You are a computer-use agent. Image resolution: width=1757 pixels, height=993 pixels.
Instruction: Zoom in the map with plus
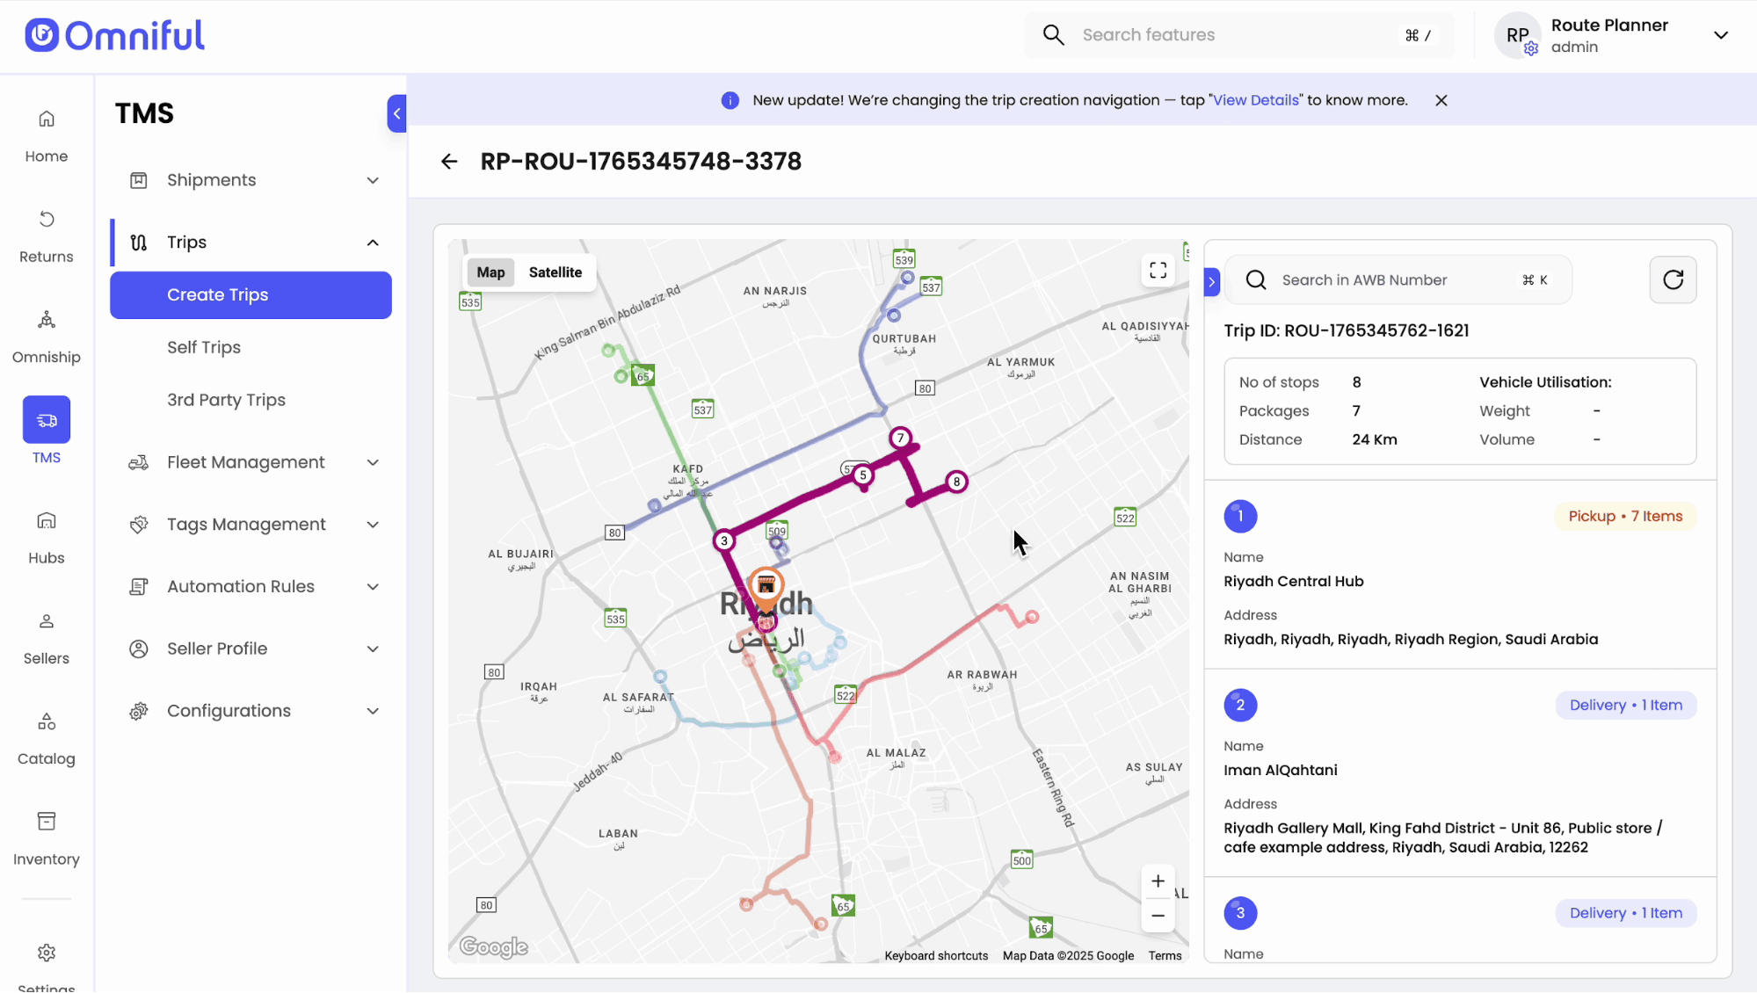click(1158, 881)
